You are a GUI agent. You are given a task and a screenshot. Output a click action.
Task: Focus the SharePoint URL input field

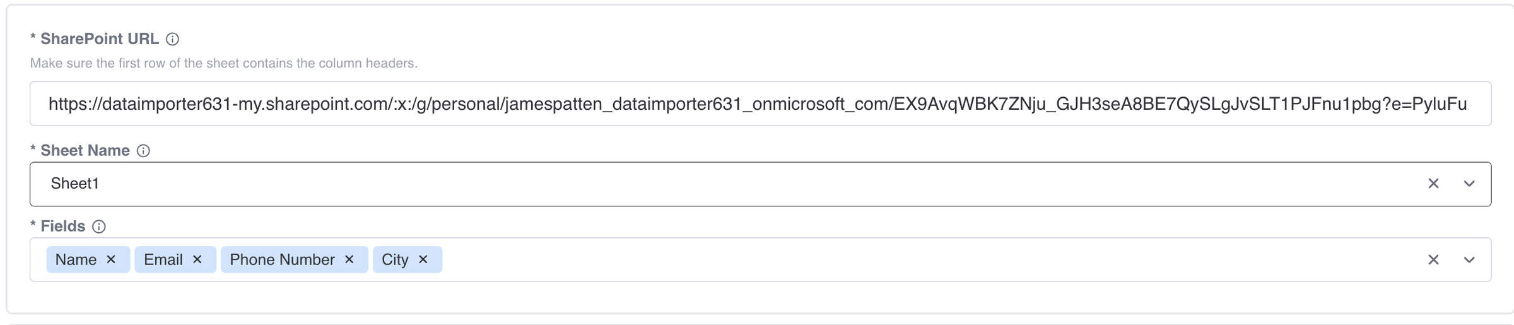point(760,103)
